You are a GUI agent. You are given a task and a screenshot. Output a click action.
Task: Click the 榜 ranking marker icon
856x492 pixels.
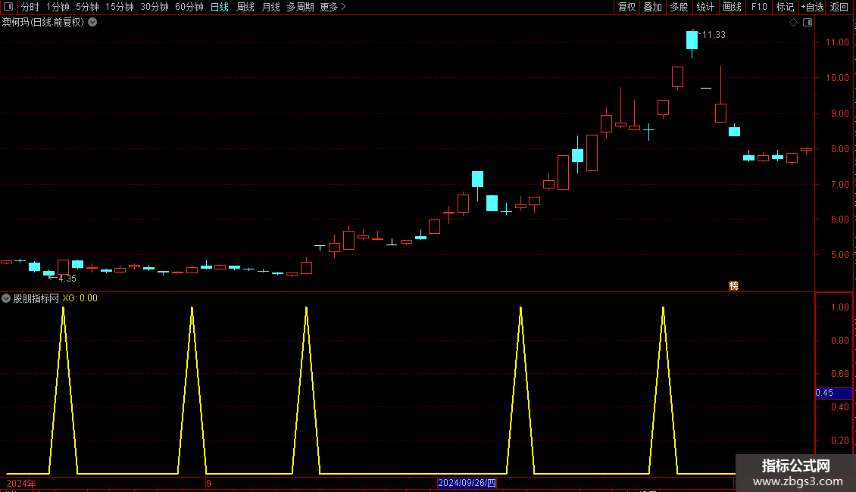pos(734,286)
